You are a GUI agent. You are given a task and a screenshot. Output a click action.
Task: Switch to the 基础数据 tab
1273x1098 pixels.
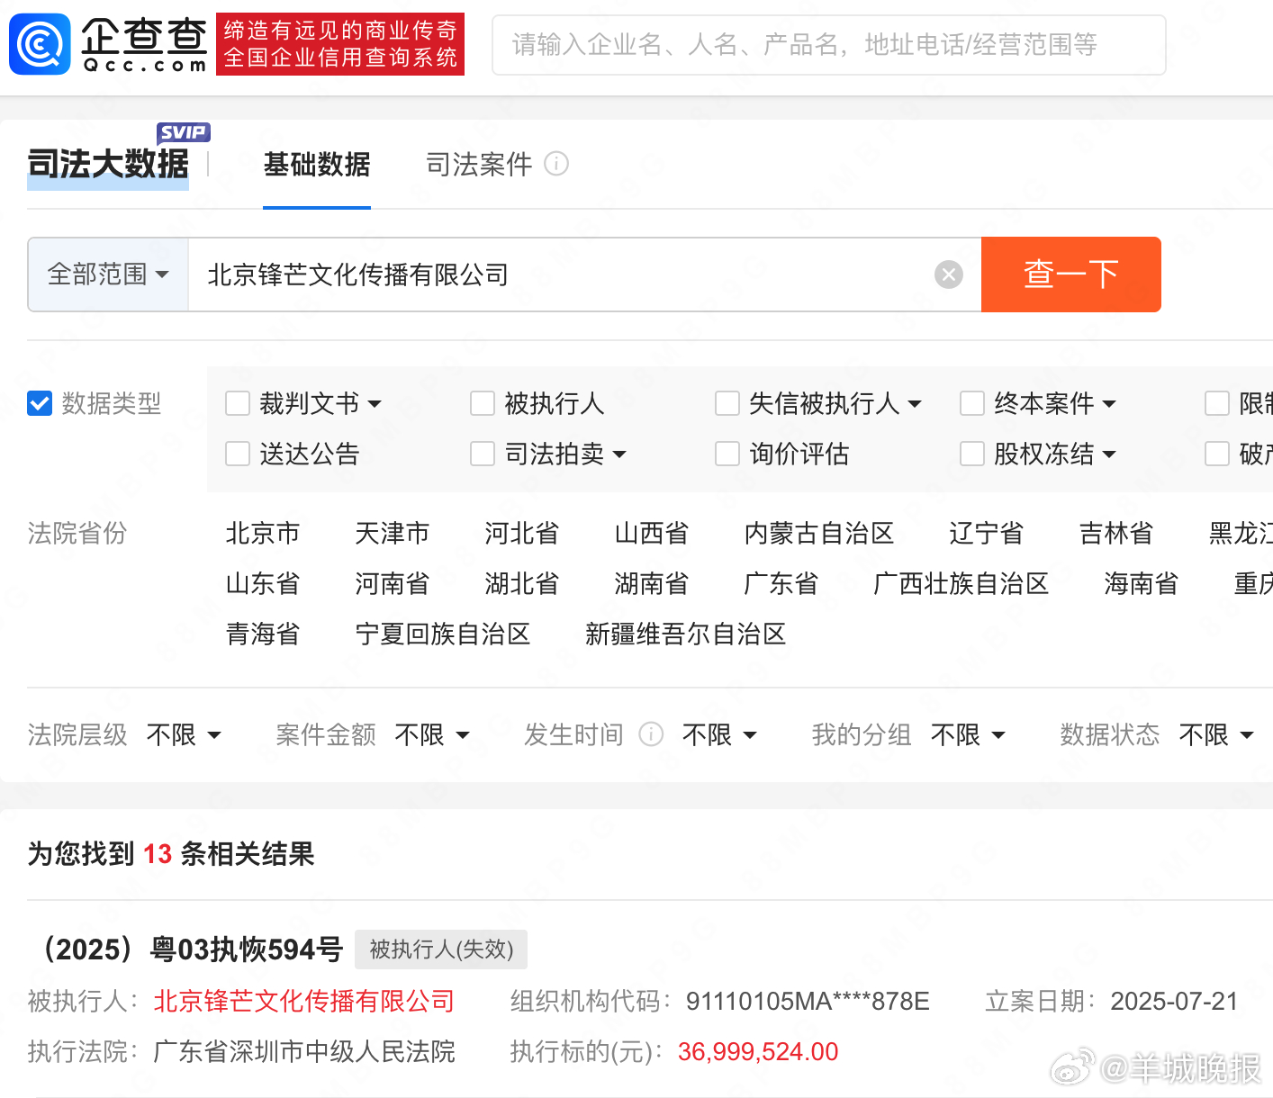317,165
